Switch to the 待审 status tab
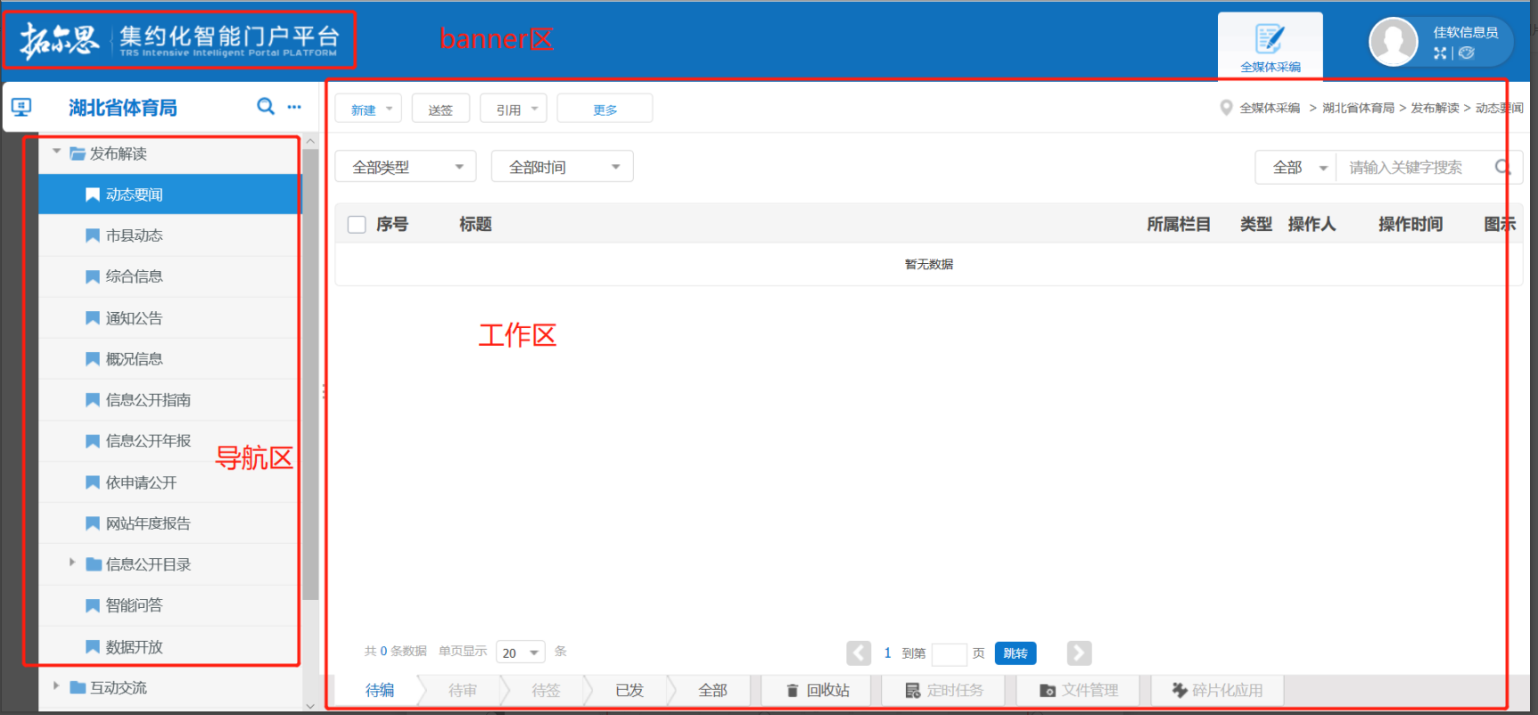 pos(463,690)
